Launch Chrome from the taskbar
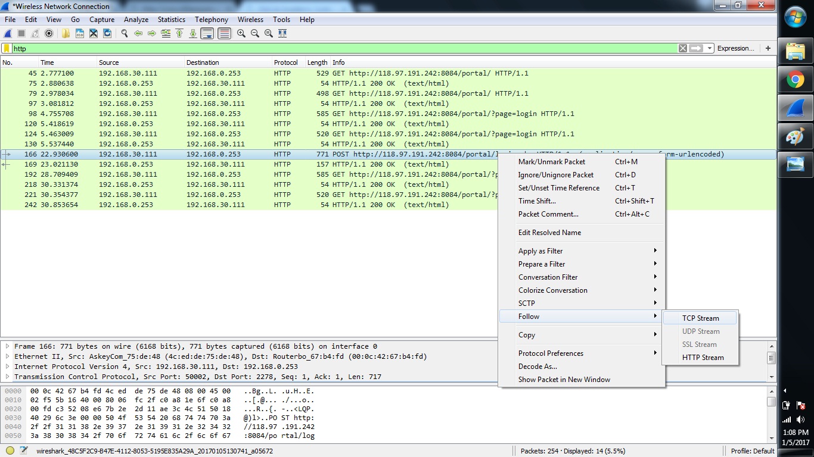 point(796,78)
